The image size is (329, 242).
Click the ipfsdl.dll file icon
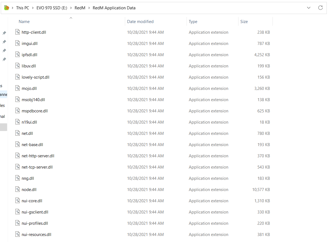(x=18, y=55)
